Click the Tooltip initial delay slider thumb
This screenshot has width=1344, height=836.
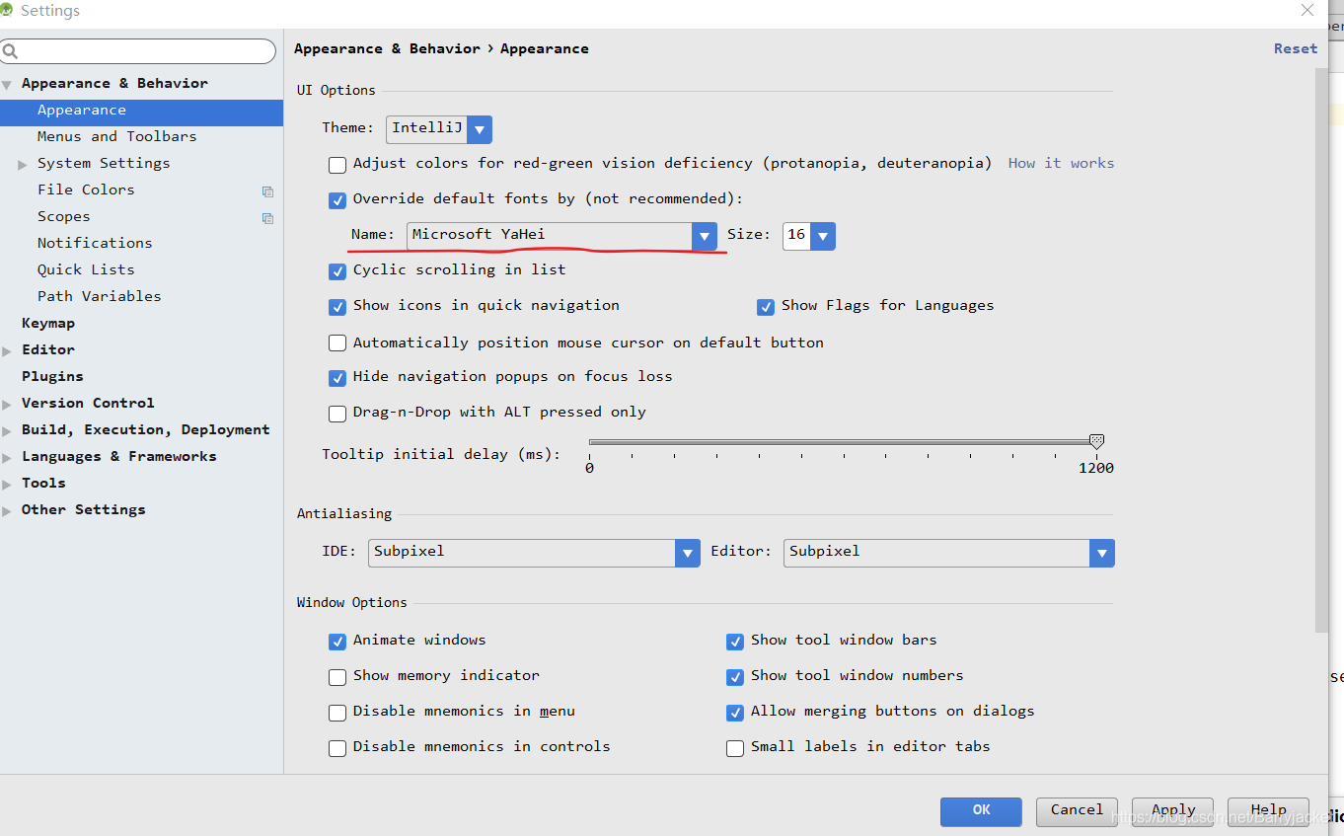(1095, 442)
